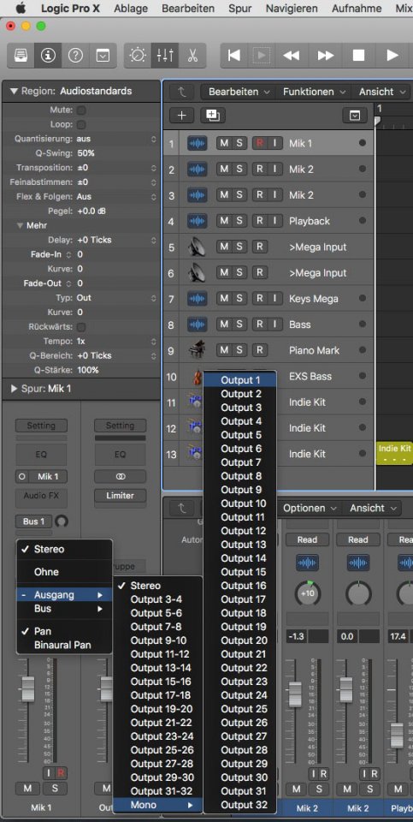Toggle the Mixer faders icon
This screenshot has height=822, width=413.
pos(165,56)
